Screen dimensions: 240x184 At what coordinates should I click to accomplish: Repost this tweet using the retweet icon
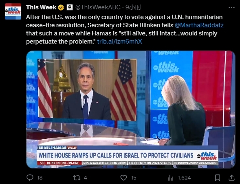(77, 177)
